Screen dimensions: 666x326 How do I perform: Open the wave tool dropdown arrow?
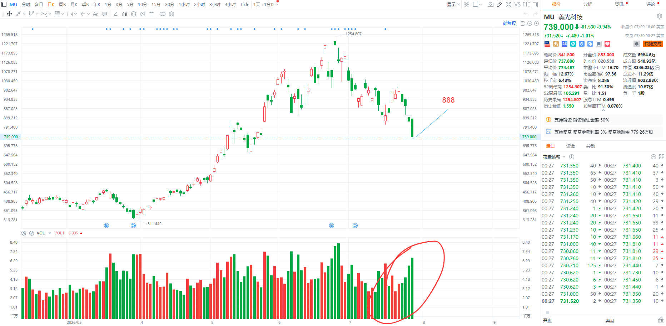[x=50, y=14]
